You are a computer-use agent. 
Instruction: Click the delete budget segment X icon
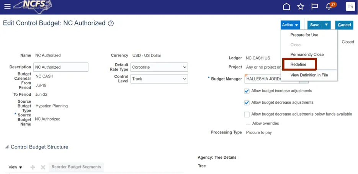[43, 167]
